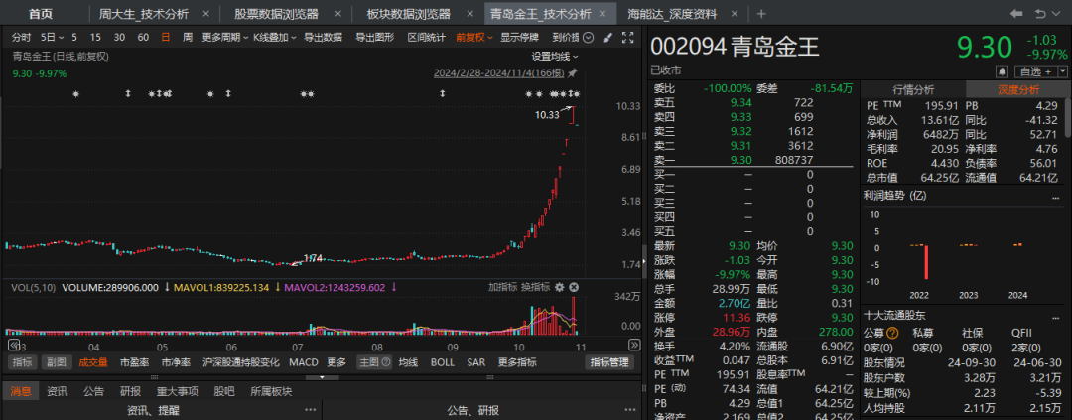Open the ellipsis menu of 公告、研报 panel
This screenshot has width=1072, height=420.
tap(630, 410)
